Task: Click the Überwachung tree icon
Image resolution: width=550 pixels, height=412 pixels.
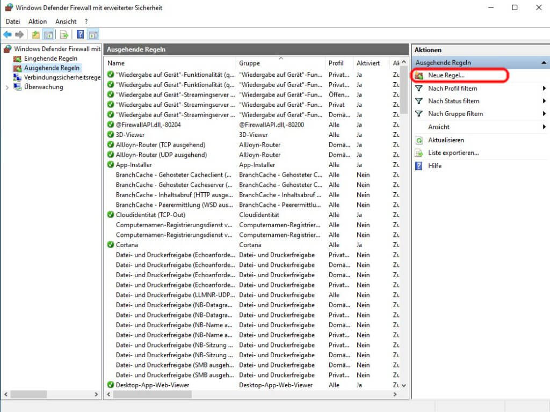Action: pos(17,86)
